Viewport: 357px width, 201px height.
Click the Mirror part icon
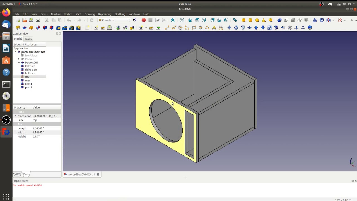point(328,20)
